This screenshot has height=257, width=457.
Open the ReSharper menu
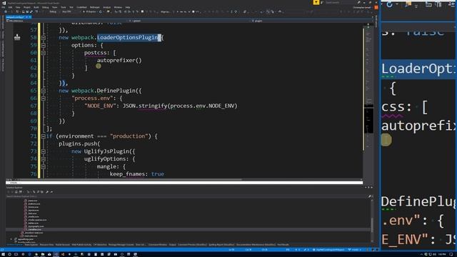(95, 7)
